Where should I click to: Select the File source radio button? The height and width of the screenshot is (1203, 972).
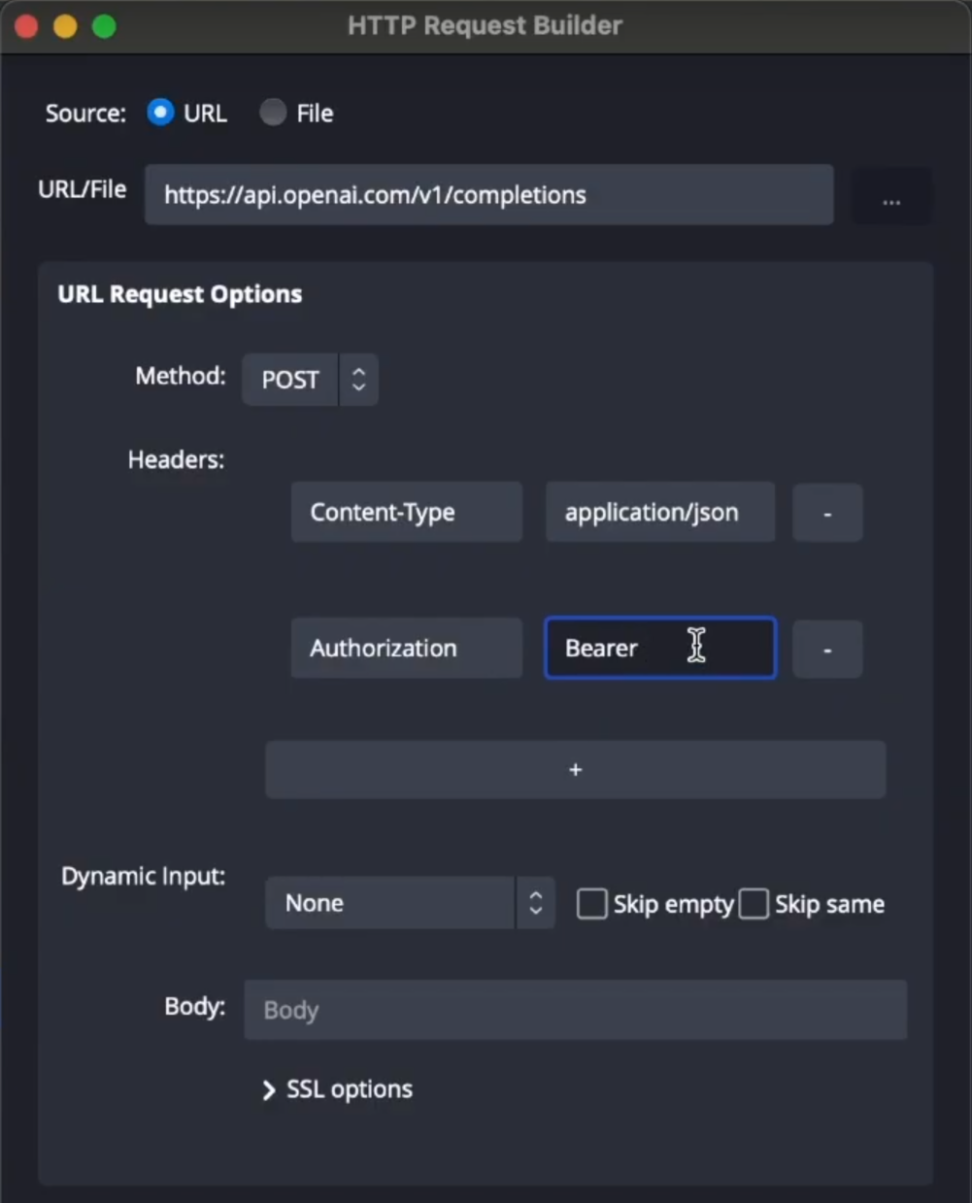273,113
